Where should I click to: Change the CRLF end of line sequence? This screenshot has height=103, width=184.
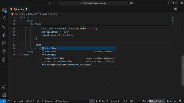[x=132, y=101]
